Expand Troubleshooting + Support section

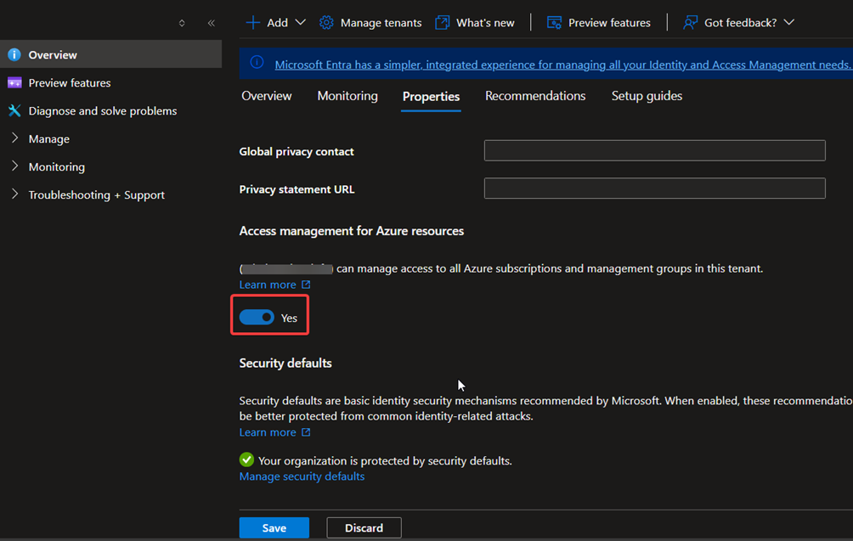coord(14,194)
